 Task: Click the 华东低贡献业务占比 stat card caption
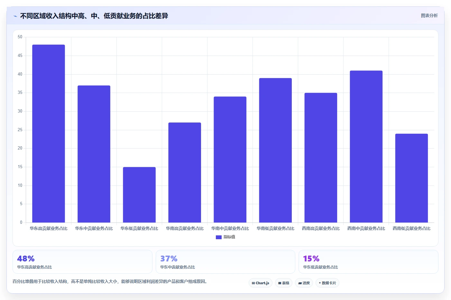(320, 267)
